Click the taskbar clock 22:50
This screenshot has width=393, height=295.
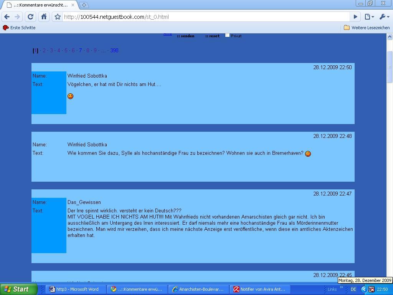[x=382, y=289]
